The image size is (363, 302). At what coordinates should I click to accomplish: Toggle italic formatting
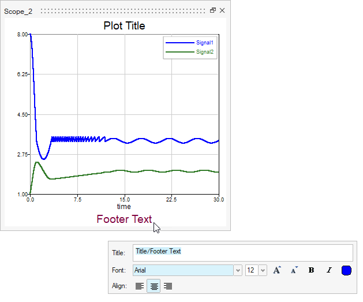329,270
